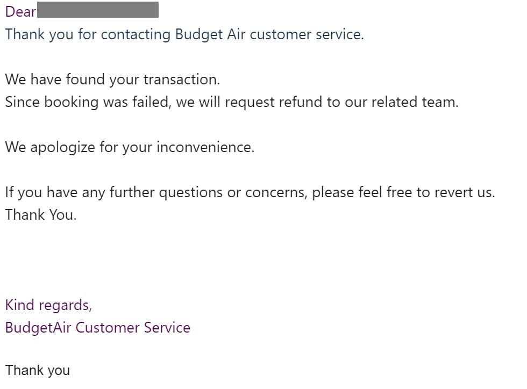The image size is (527, 389).
Task: Click the word "inconvenience"
Action: click(x=204, y=147)
